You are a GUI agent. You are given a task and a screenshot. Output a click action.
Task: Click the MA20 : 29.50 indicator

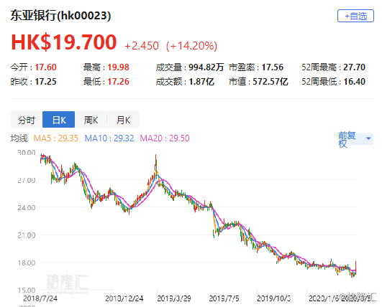click(165, 138)
